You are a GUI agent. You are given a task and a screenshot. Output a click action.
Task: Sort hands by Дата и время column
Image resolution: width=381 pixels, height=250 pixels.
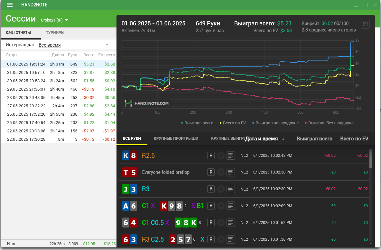click(x=261, y=138)
